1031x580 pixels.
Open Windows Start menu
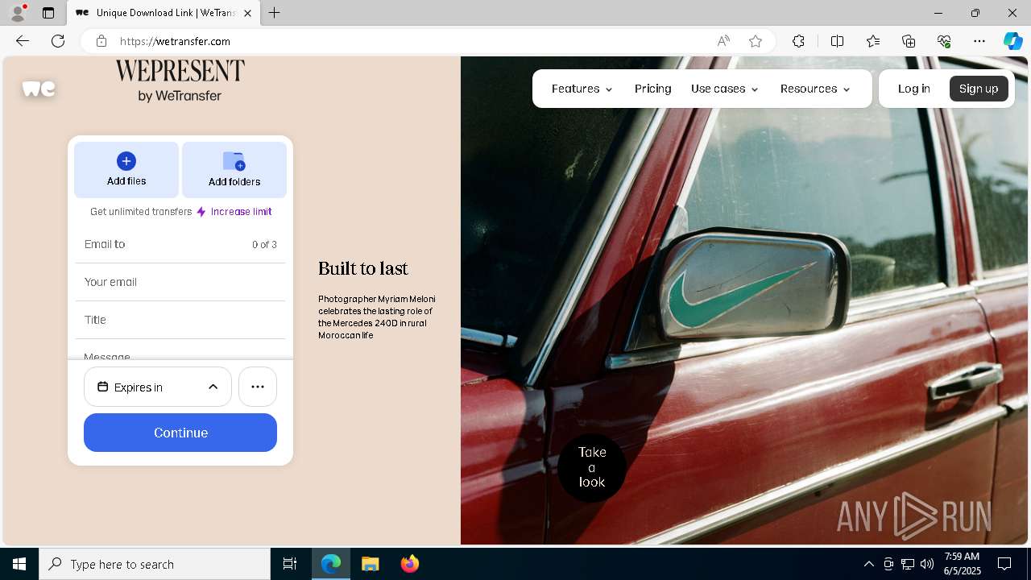pyautogui.click(x=19, y=564)
